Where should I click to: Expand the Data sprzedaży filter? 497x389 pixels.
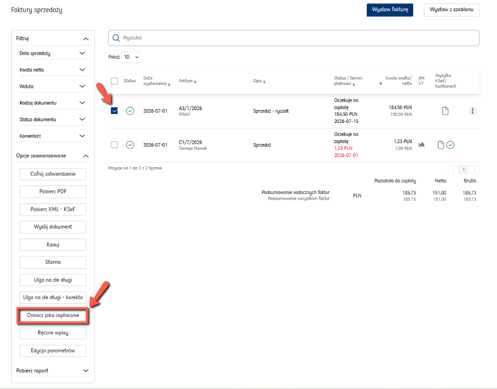coord(82,53)
